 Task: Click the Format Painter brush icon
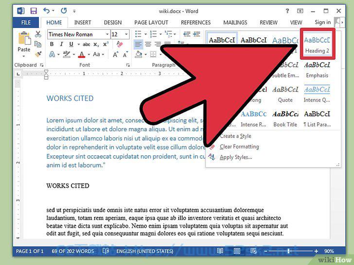point(38,54)
